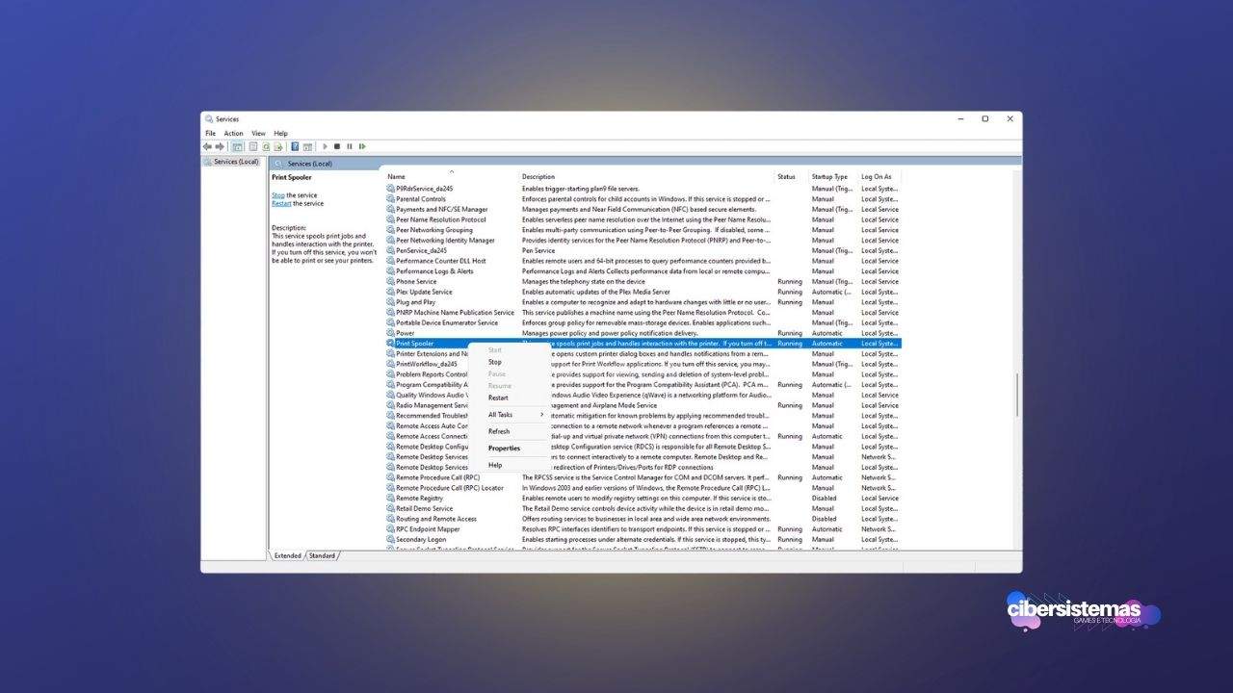The height and width of the screenshot is (693, 1233).
Task: Click the Start Service play icon
Action: click(325, 146)
